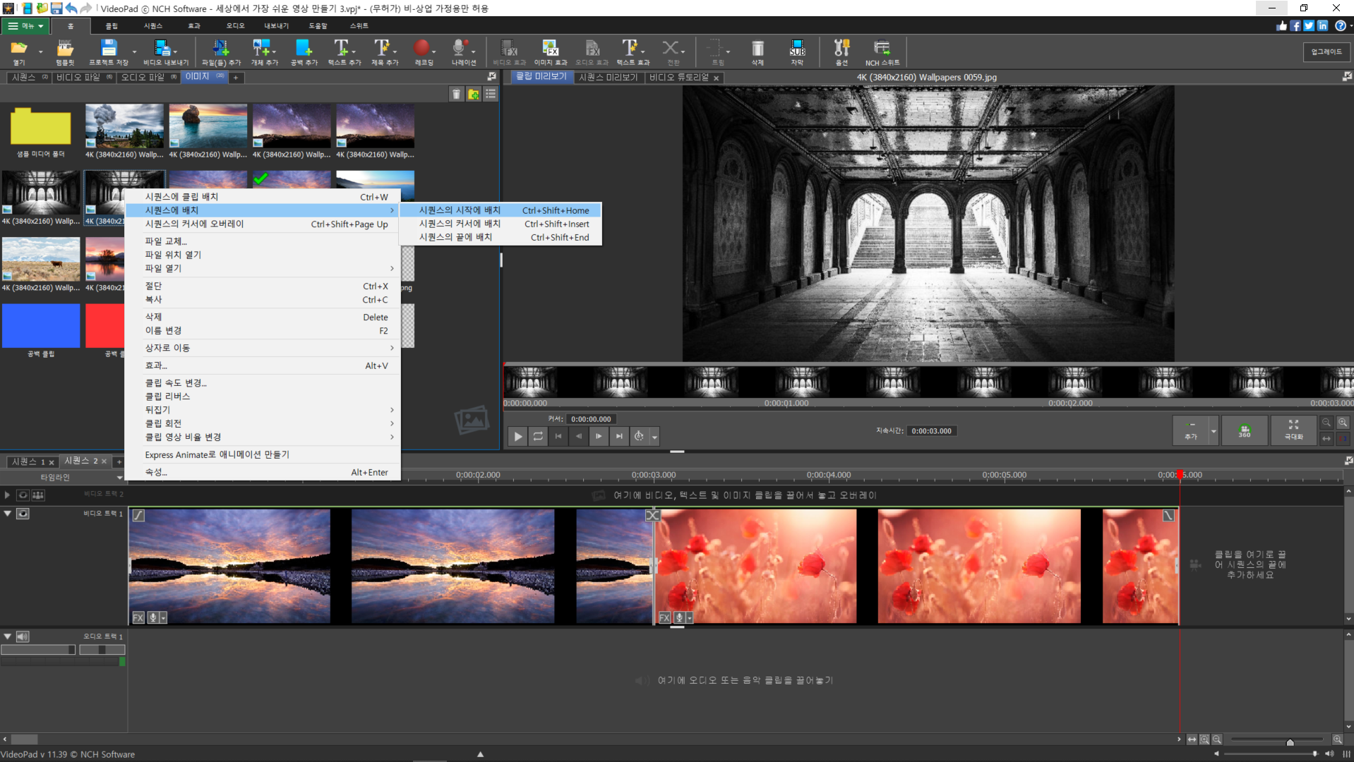Adjust the master volume slider
The width and height of the screenshot is (1354, 762).
pos(1314,754)
